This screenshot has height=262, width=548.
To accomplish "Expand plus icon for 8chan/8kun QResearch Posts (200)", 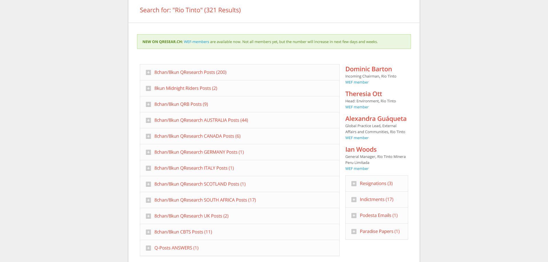I will (148, 72).
